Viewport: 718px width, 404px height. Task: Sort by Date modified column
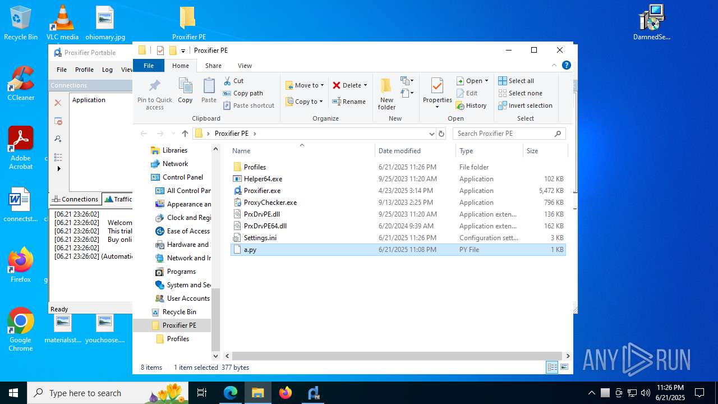(x=415, y=151)
